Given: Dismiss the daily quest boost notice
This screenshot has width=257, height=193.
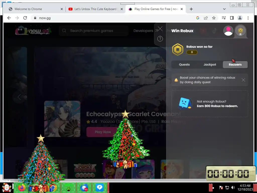Looking at the screenshot, I should 243,80.
